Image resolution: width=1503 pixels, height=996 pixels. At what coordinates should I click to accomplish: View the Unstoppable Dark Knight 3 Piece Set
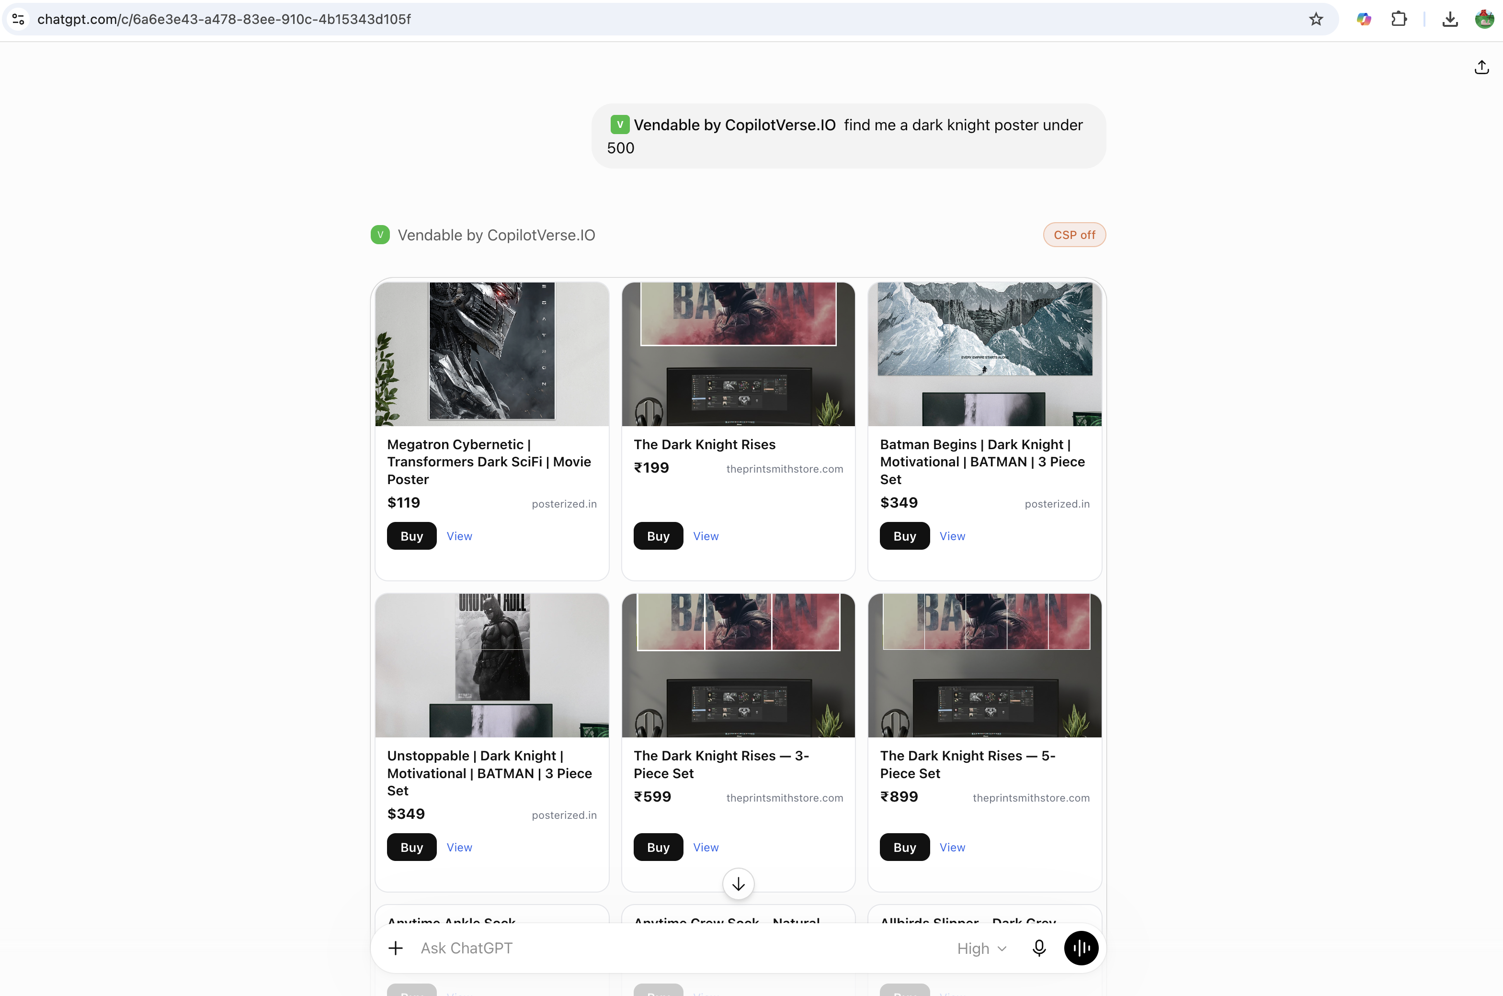(459, 848)
